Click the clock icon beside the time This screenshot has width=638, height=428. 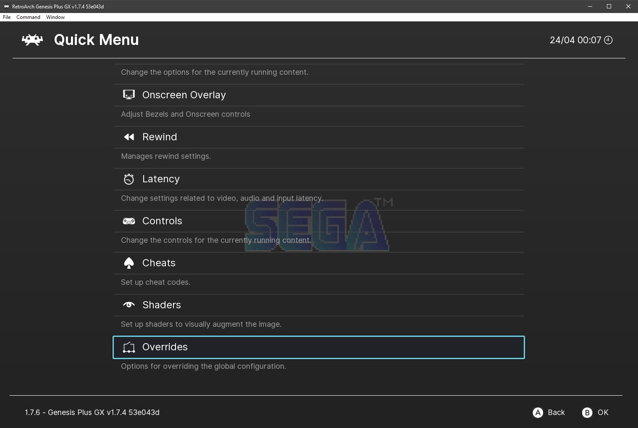[x=608, y=40]
